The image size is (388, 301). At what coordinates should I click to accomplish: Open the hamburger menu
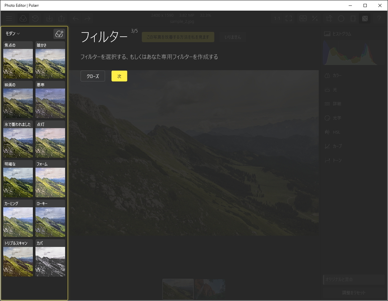pyautogui.click(x=9, y=18)
